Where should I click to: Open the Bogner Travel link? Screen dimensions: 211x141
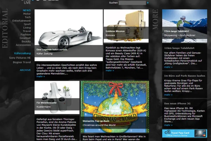22,62
